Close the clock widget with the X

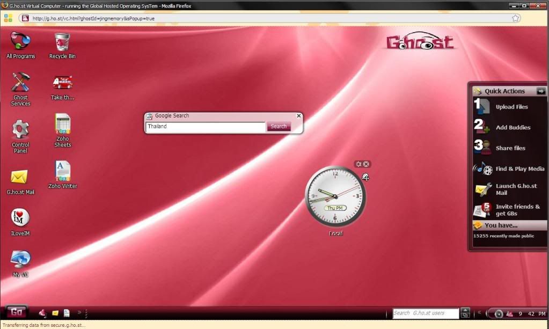366,164
